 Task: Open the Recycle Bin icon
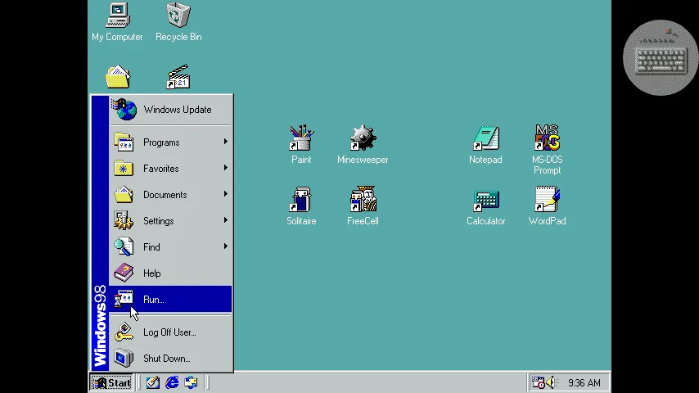[178, 21]
